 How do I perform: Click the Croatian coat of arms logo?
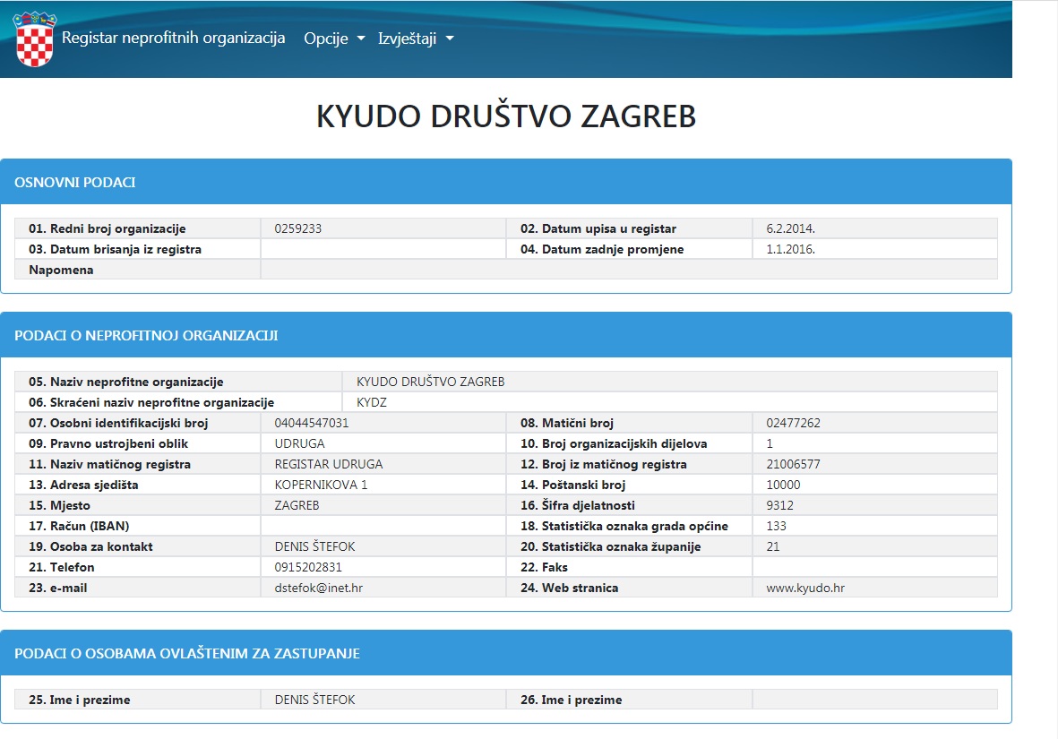click(36, 40)
